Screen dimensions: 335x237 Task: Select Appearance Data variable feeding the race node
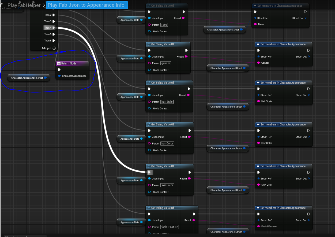[131, 20]
